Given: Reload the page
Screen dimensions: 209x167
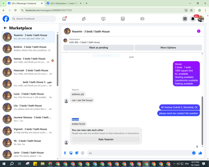Looking at the screenshot, I should click(15, 10).
